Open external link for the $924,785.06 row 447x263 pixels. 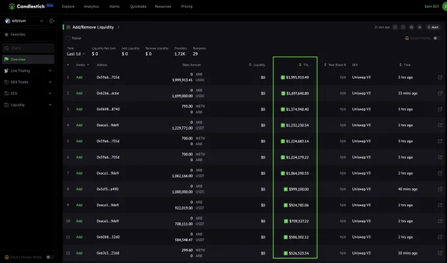440,205
